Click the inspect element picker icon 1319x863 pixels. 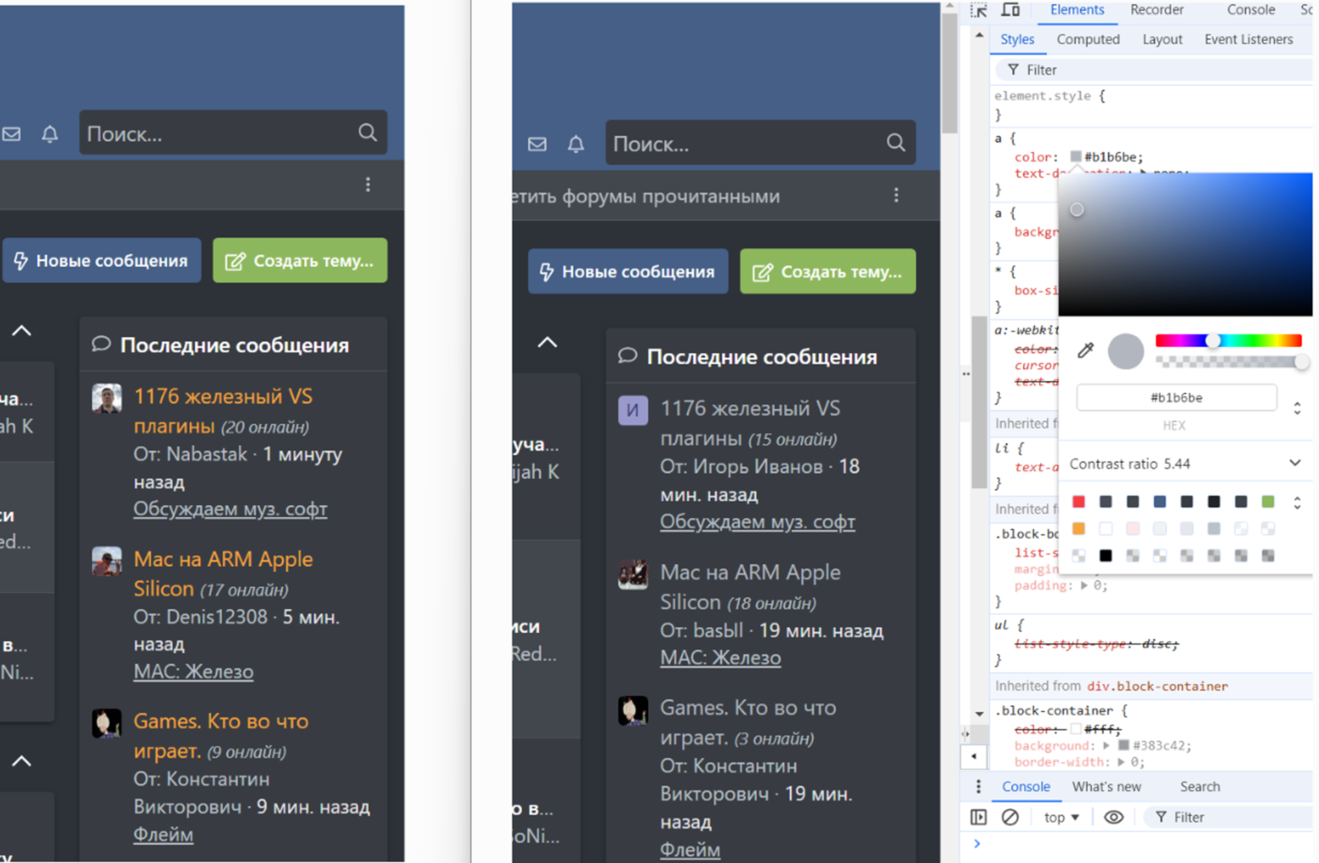[978, 10]
